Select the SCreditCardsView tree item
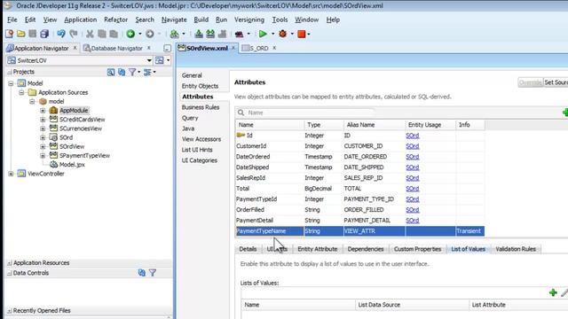This screenshot has width=568, height=319. point(83,120)
